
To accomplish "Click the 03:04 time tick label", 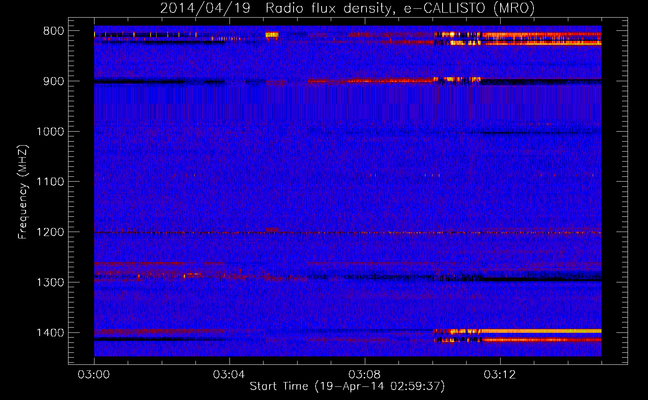I will (x=229, y=375).
